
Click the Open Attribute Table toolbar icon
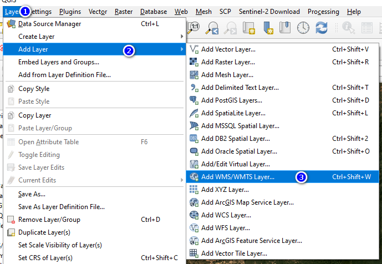click(x=367, y=28)
